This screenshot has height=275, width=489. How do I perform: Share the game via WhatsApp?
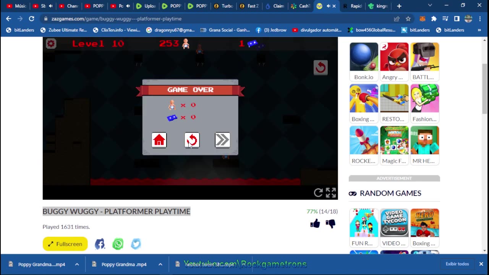click(118, 244)
